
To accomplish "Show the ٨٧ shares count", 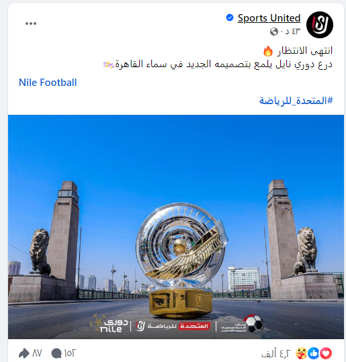I will (x=37, y=353).
